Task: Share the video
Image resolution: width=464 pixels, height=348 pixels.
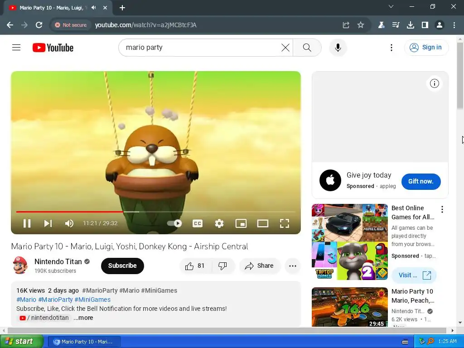Action: pos(260,266)
